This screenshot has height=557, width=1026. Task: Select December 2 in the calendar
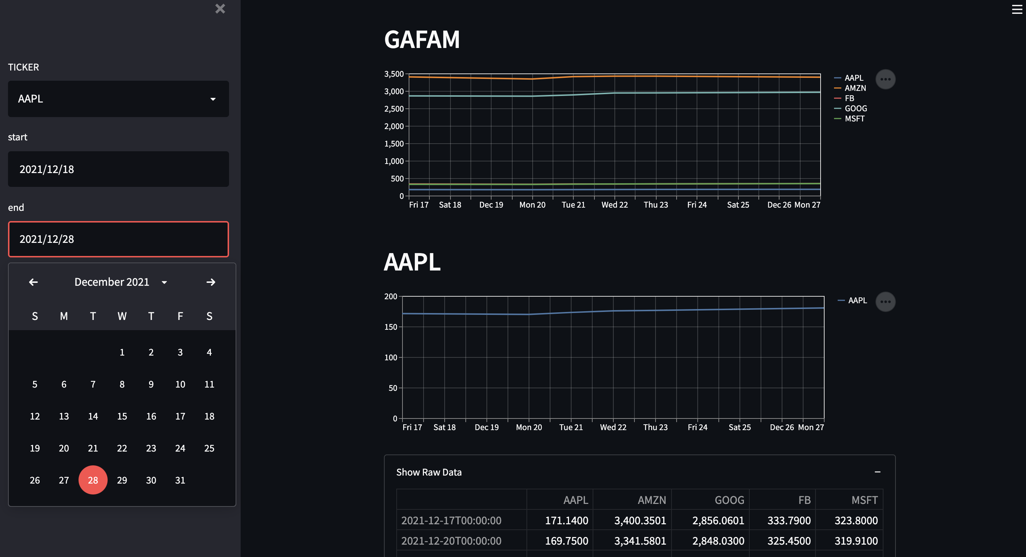click(151, 352)
